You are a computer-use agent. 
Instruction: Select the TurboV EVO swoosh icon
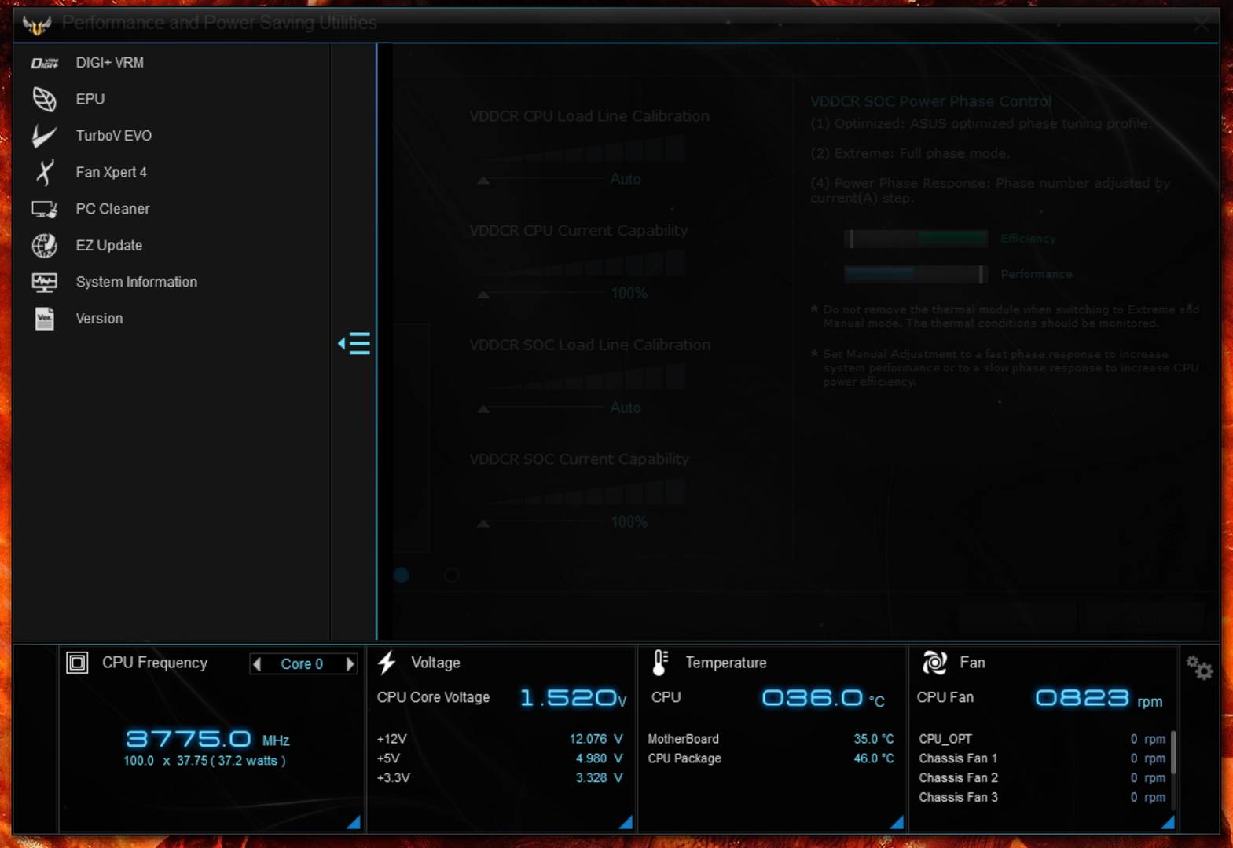tap(44, 136)
